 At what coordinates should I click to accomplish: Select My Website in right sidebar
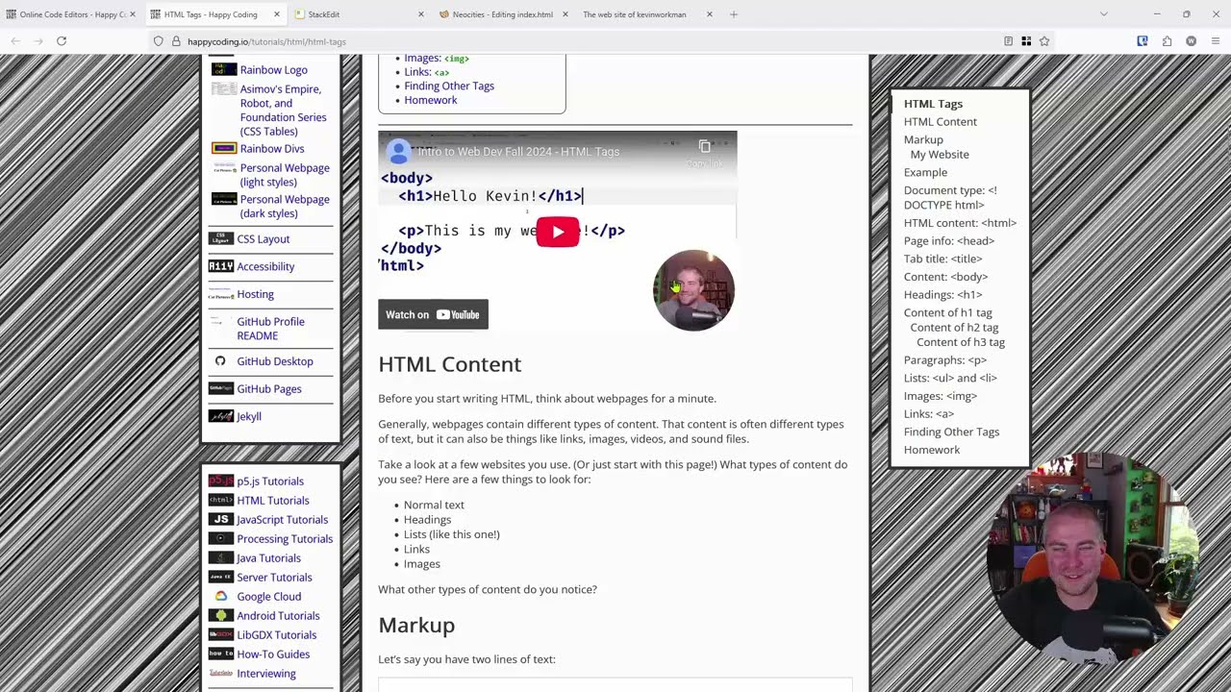940,155
